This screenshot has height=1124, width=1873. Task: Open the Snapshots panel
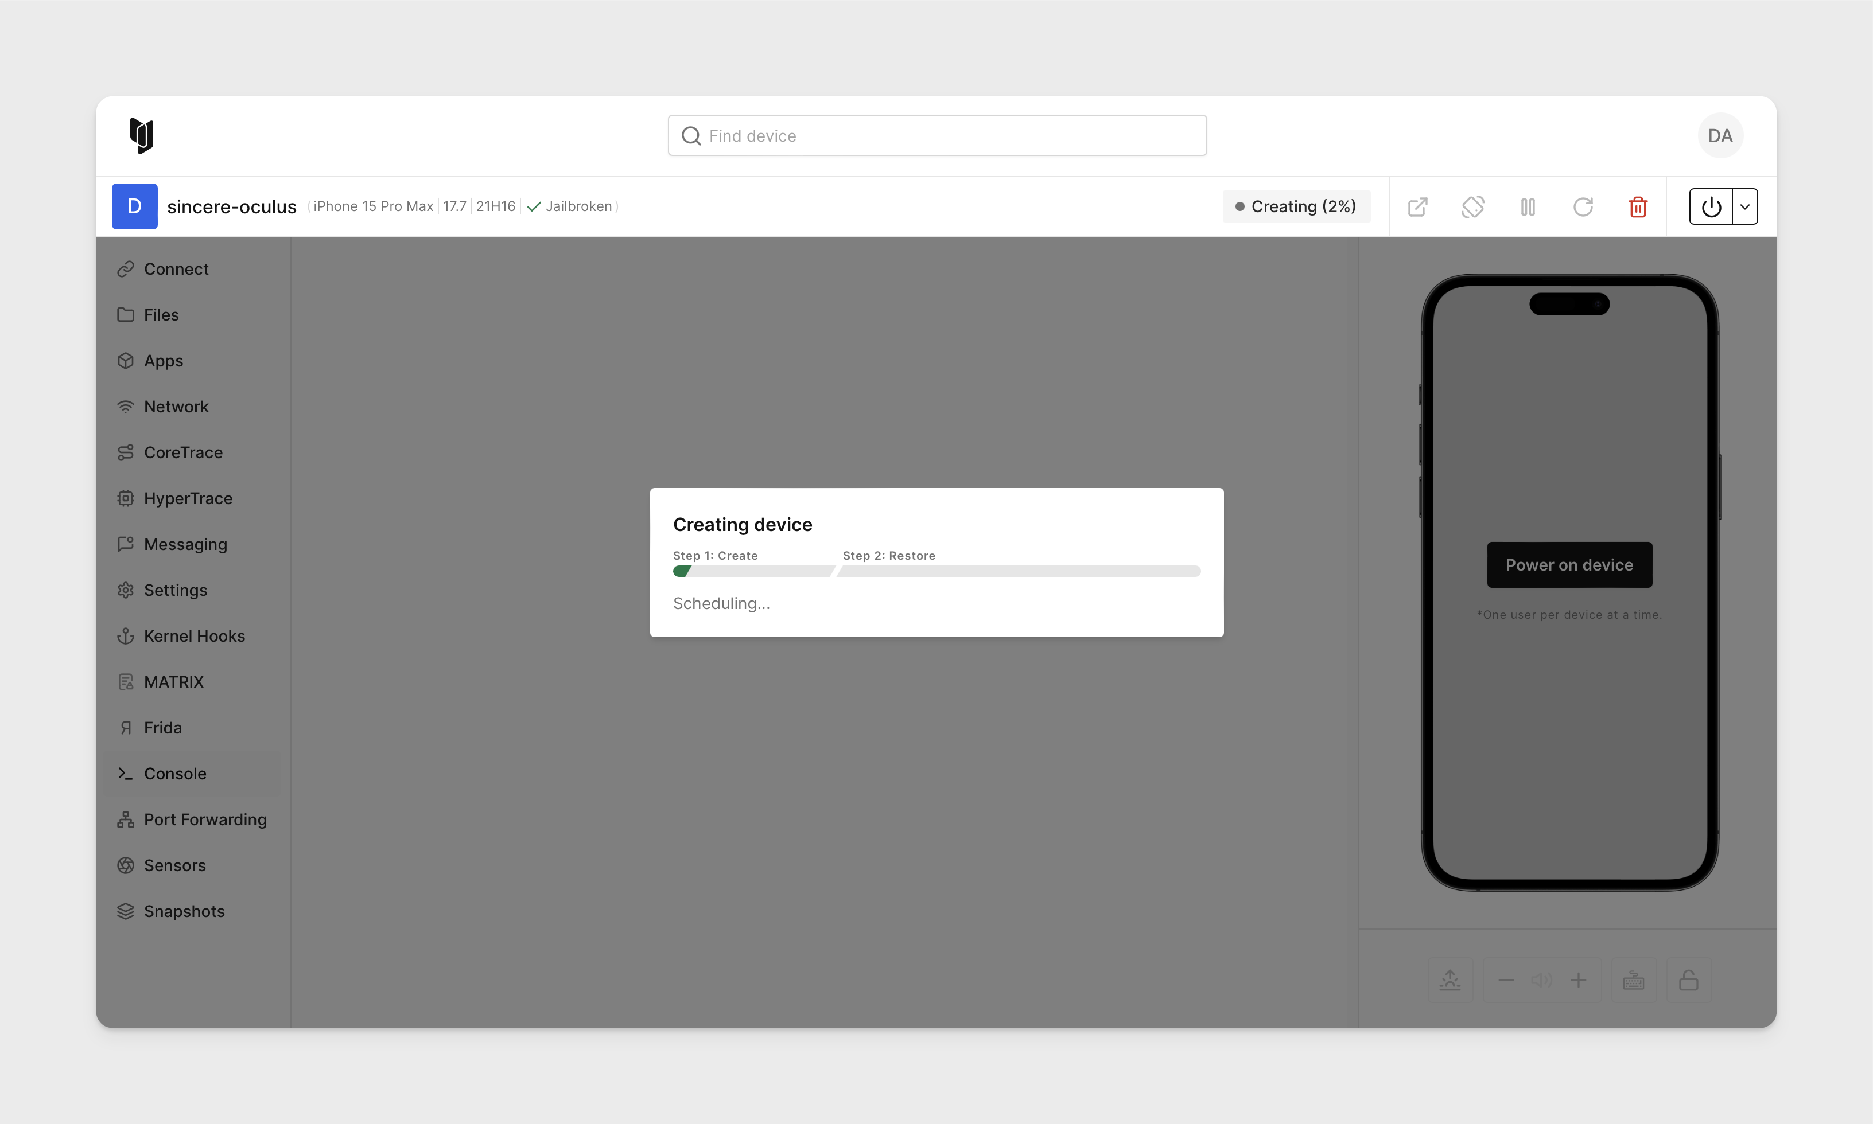point(185,910)
